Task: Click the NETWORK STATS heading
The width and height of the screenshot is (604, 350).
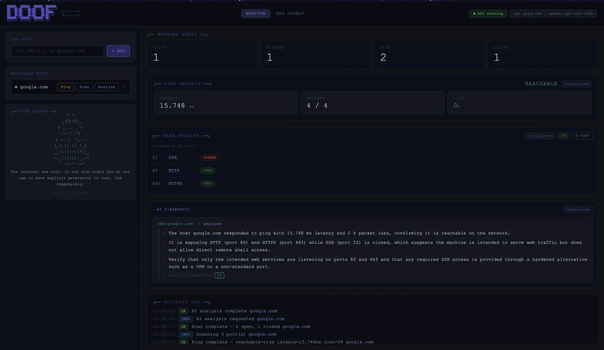Action: pyautogui.click(x=177, y=35)
